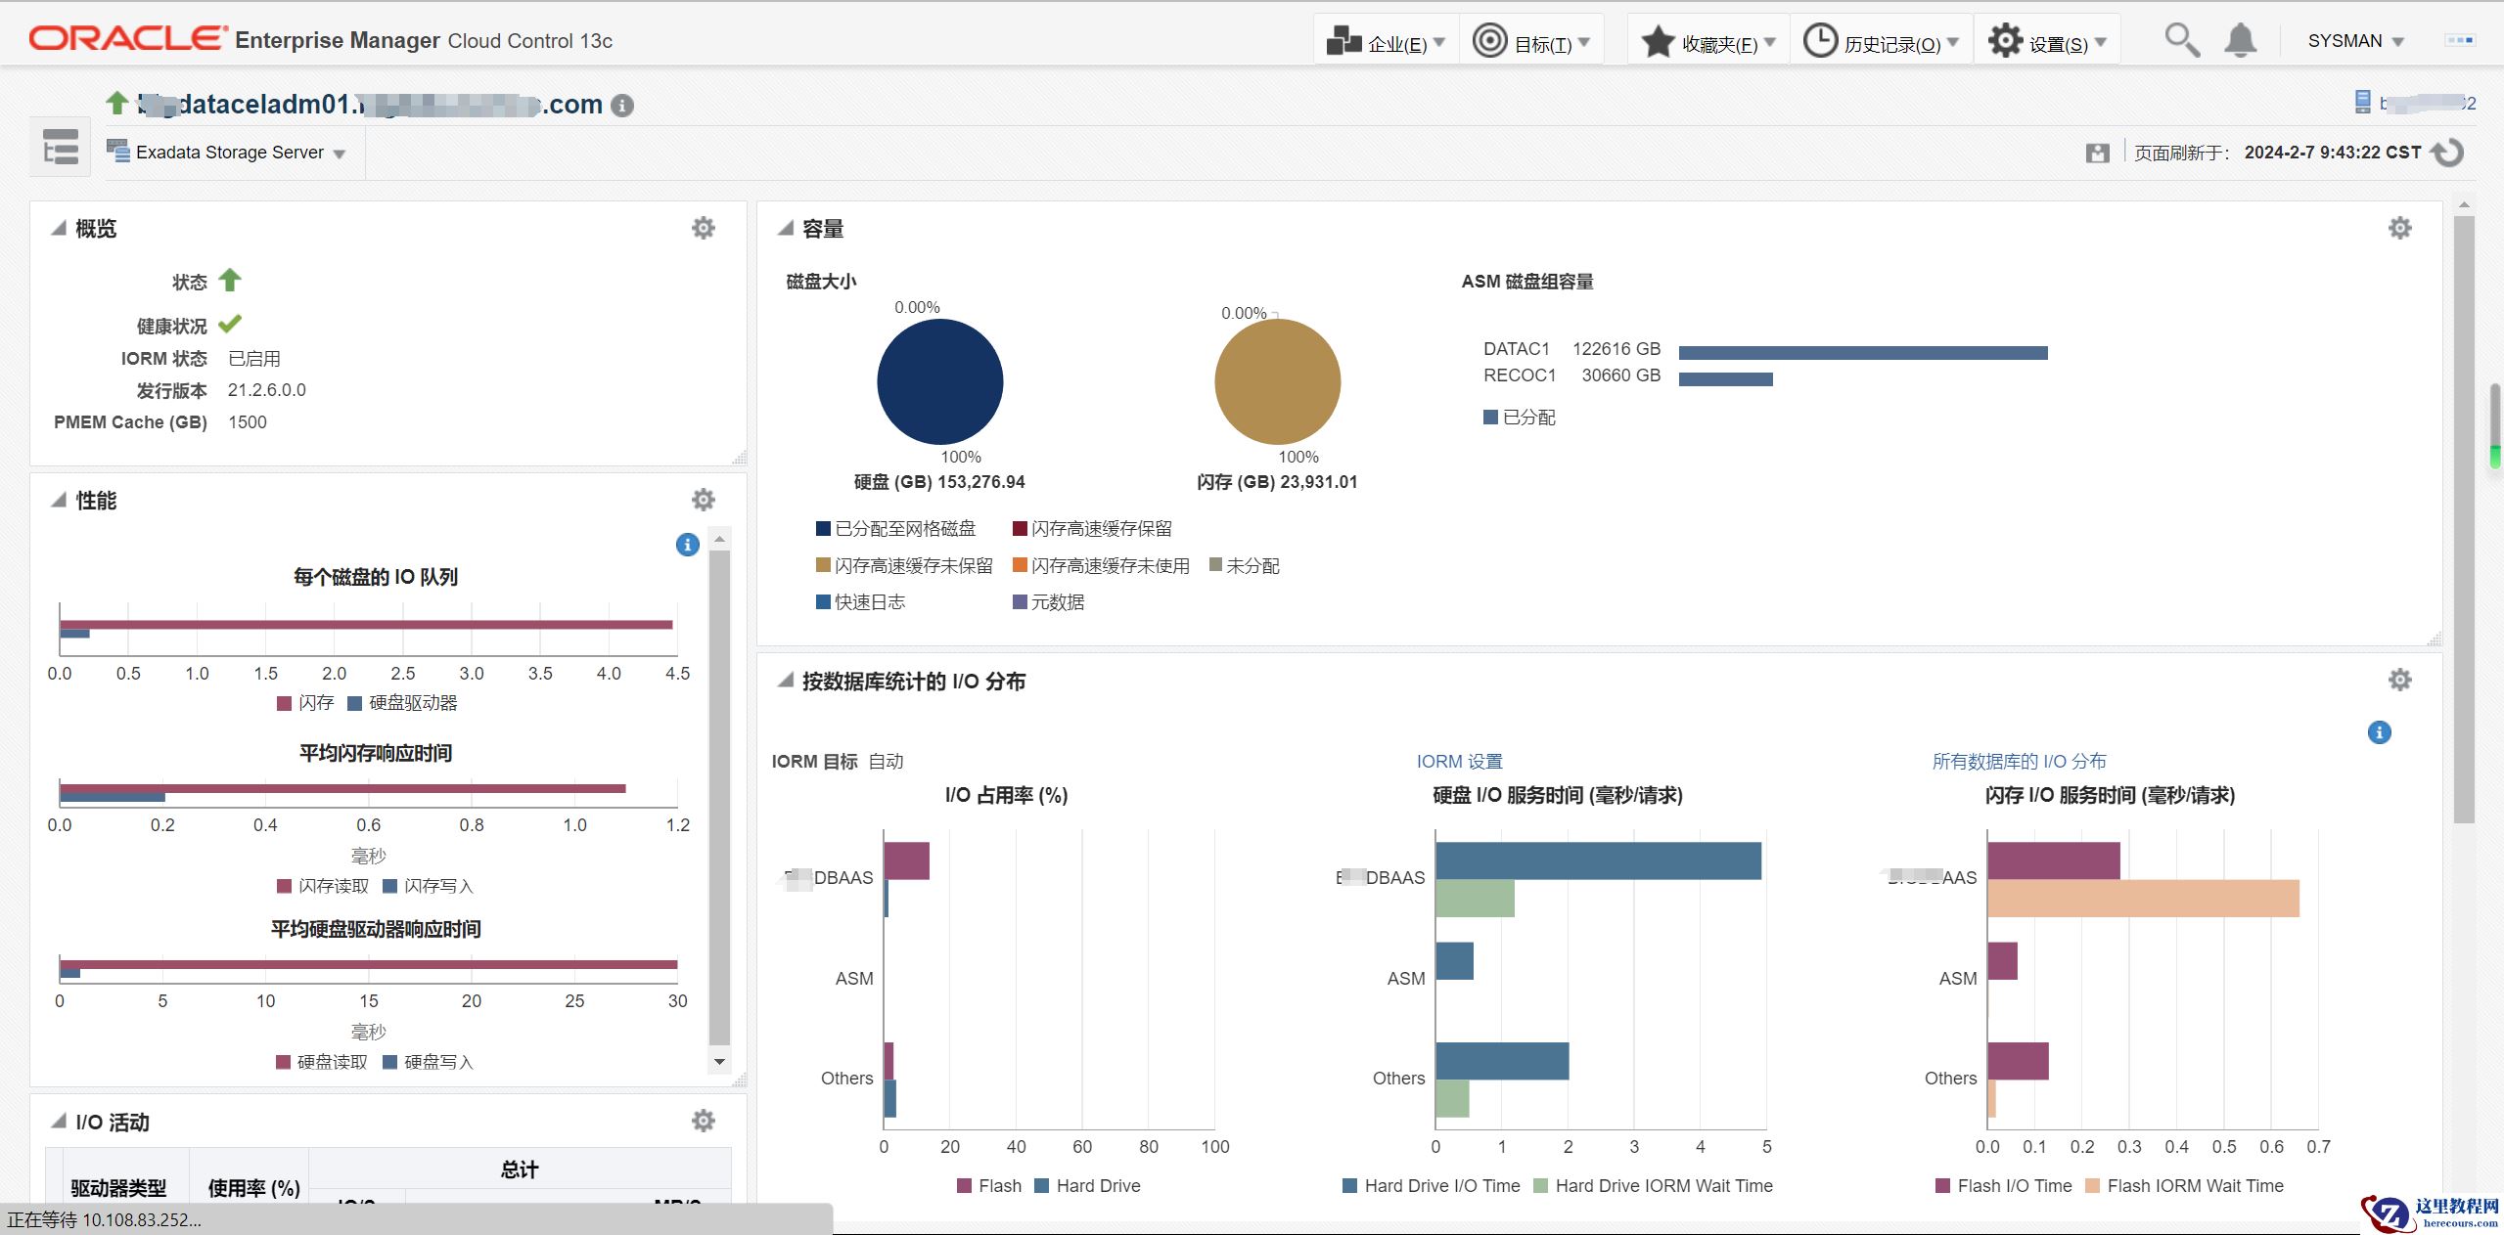2504x1235 pixels.
Task: Click the page refresh icon
Action: pos(2448,153)
